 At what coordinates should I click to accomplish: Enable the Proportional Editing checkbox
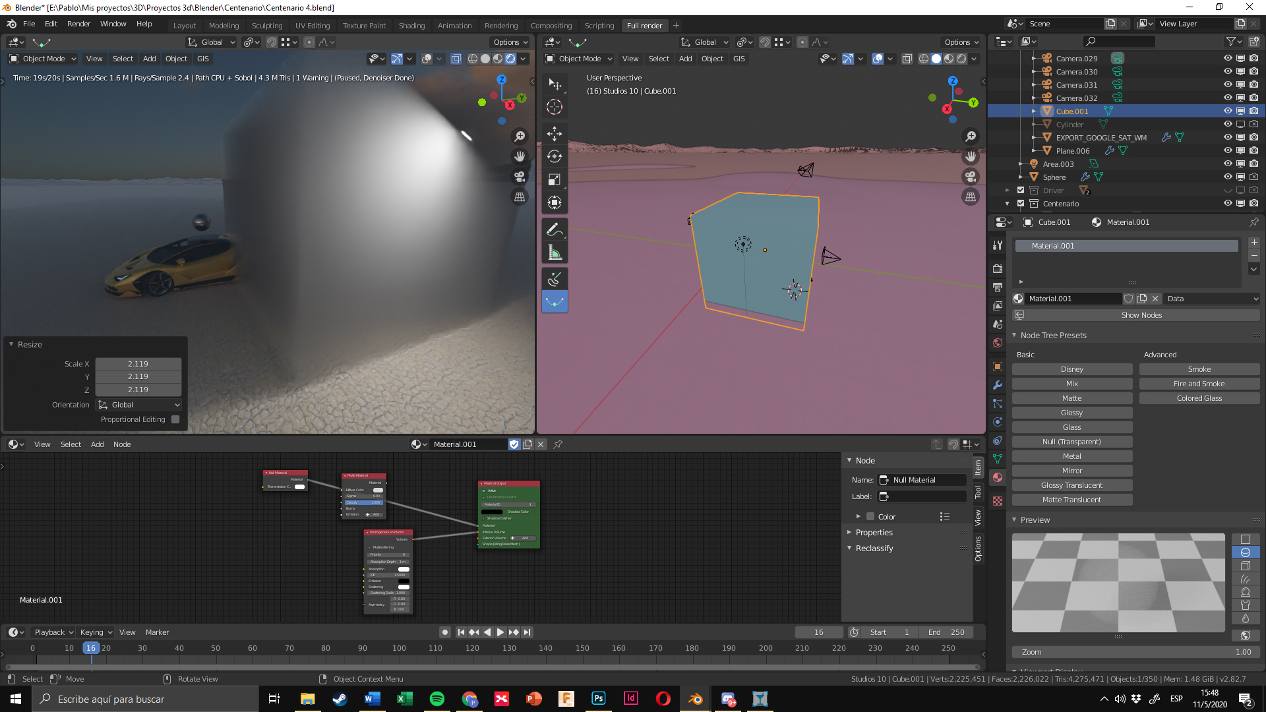[175, 419]
